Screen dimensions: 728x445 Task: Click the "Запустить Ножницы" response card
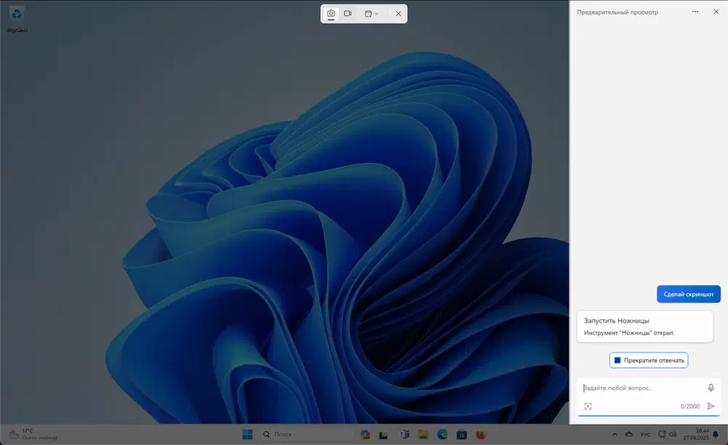[645, 326]
